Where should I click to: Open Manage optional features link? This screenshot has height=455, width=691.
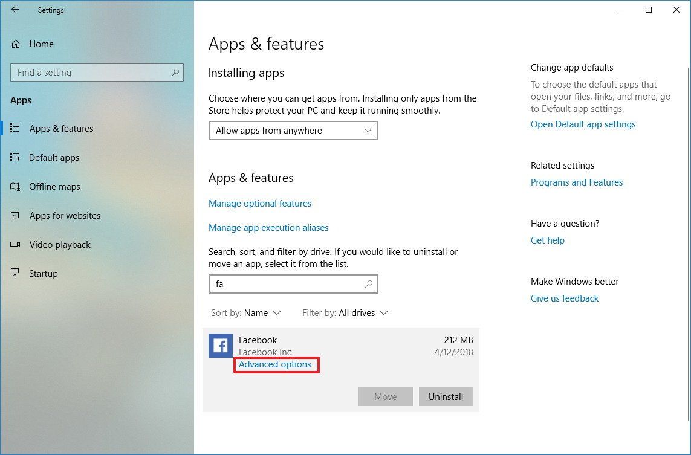(260, 203)
